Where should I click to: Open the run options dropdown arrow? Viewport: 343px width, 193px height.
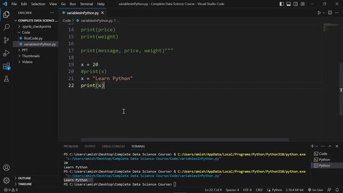(x=324, y=13)
